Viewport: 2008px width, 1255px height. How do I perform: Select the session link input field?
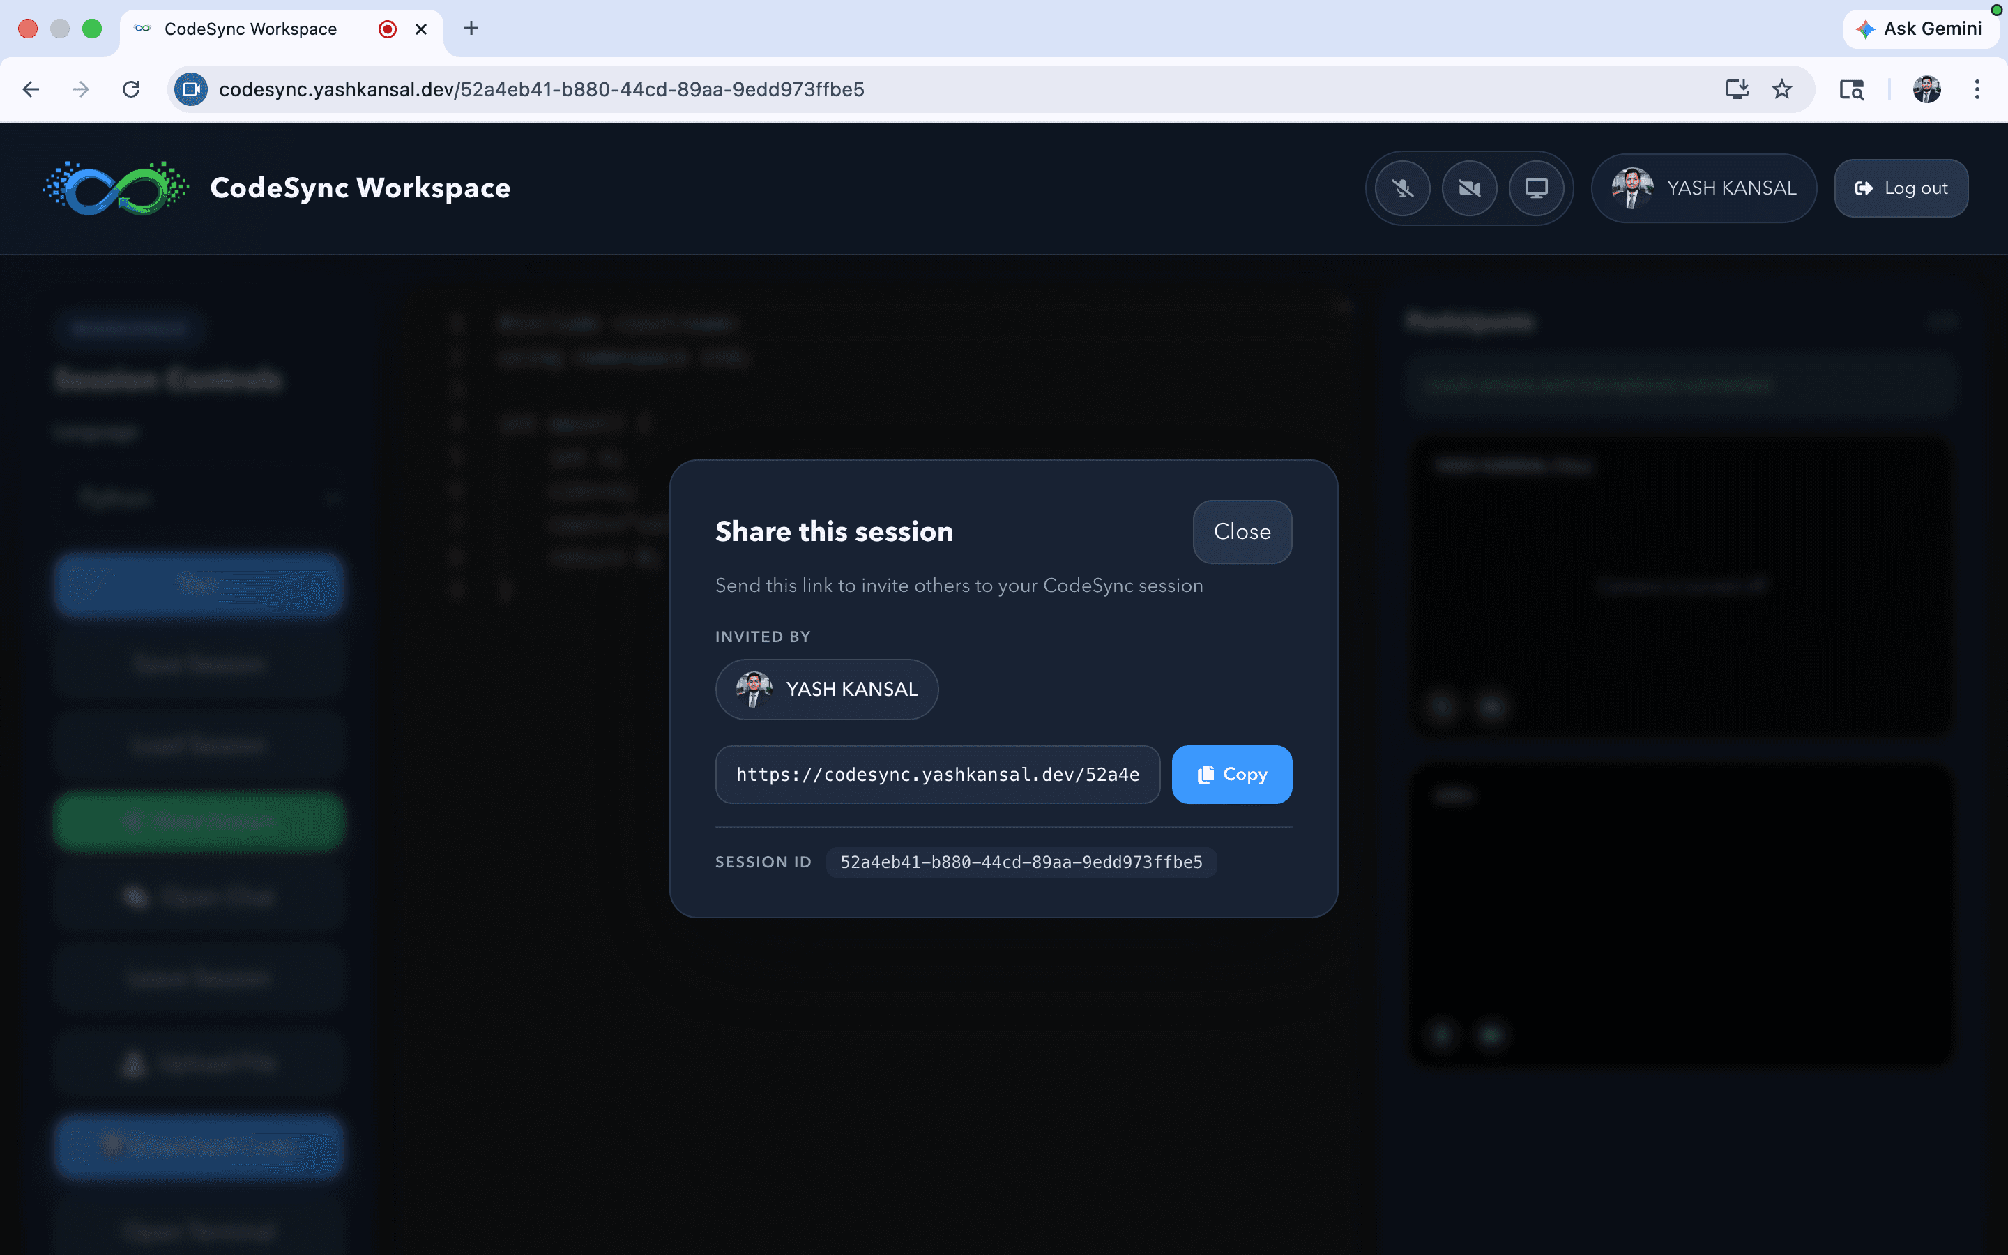[x=938, y=775]
